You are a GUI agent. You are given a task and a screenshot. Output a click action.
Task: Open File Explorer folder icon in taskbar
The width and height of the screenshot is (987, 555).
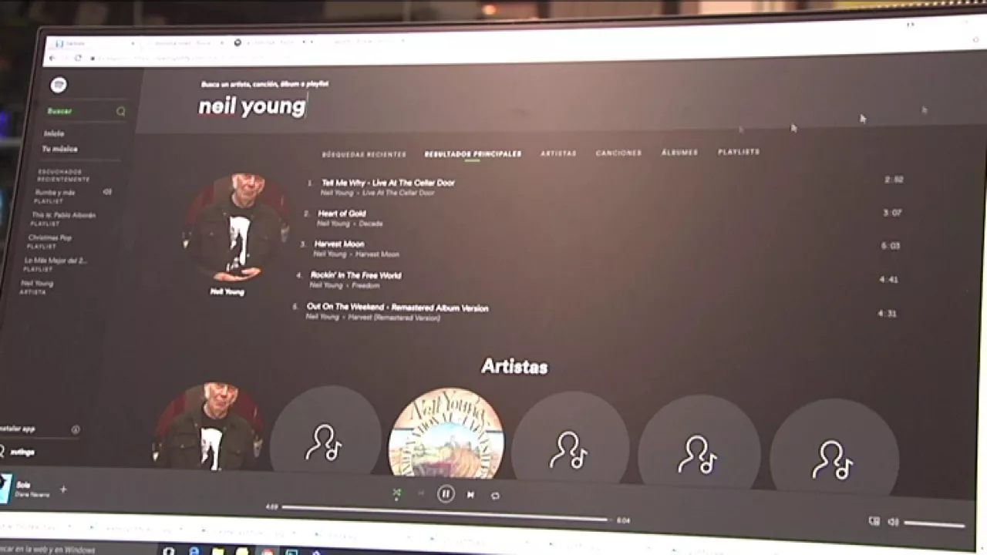pyautogui.click(x=218, y=552)
